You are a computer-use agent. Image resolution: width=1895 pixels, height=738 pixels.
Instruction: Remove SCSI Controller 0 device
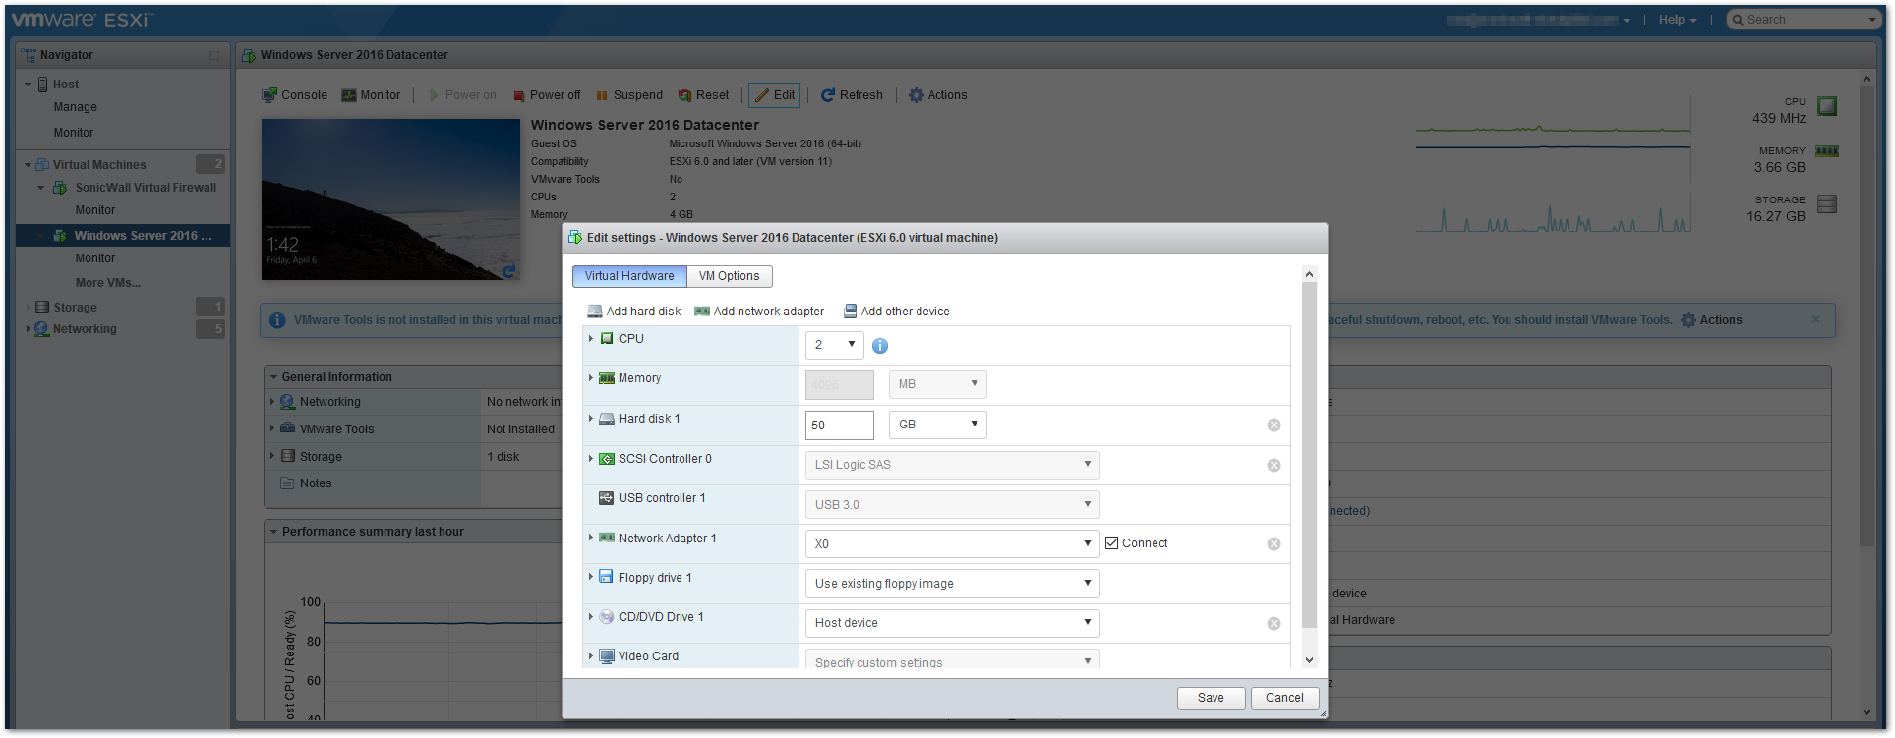[1273, 466]
